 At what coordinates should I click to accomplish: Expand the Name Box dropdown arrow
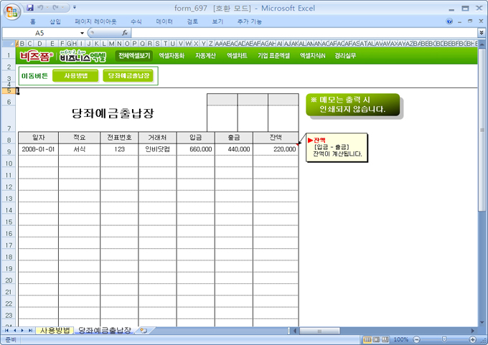(x=82, y=33)
